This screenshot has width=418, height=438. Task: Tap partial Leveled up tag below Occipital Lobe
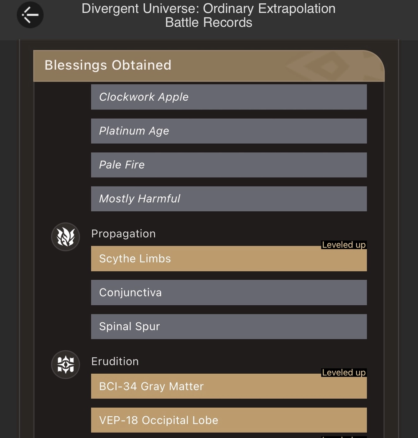(344, 436)
